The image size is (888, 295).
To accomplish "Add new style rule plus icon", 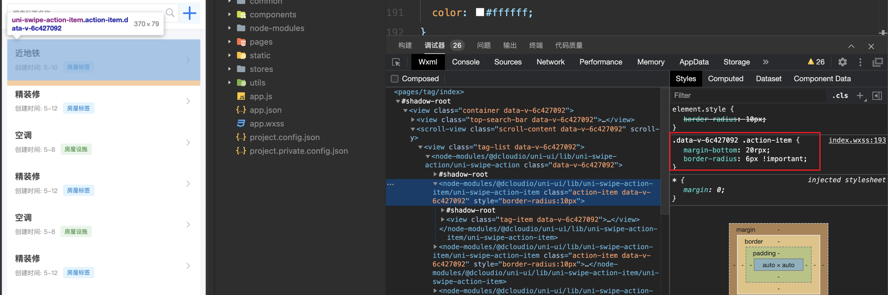I will coord(860,95).
